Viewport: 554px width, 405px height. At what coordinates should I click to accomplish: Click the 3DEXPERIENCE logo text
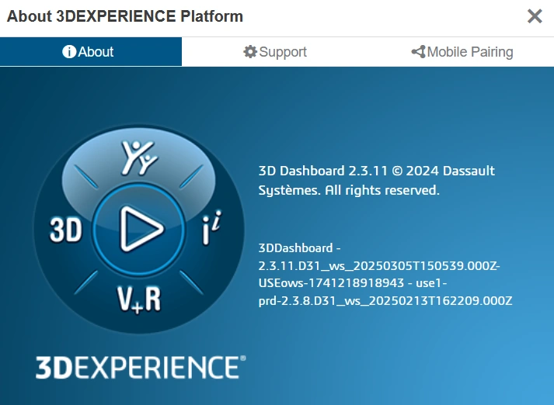(x=141, y=367)
